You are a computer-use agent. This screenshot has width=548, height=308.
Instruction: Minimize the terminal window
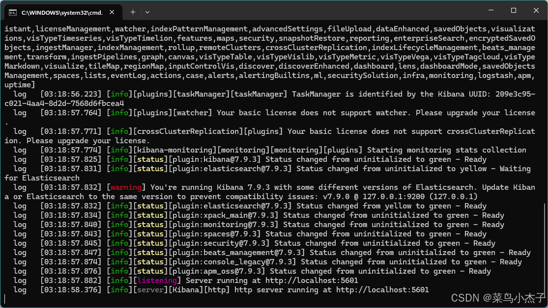(x=491, y=10)
